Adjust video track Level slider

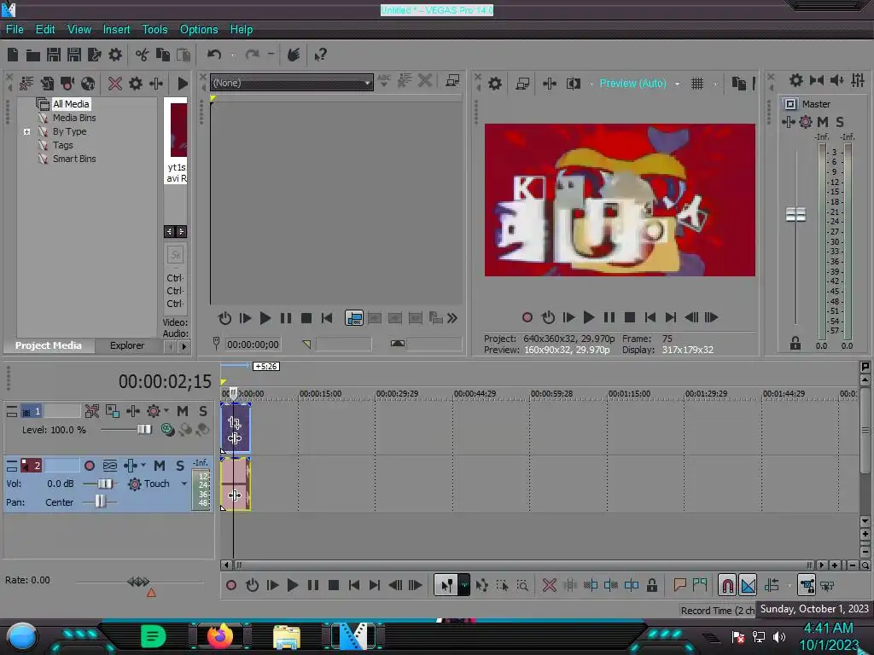[x=144, y=430]
